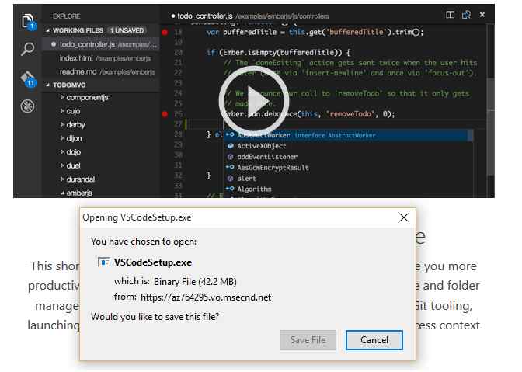
Task: Expand the derby folder
Action: click(x=62, y=124)
